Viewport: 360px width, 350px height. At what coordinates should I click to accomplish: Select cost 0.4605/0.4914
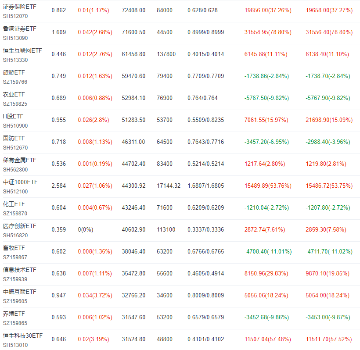pos(206,274)
